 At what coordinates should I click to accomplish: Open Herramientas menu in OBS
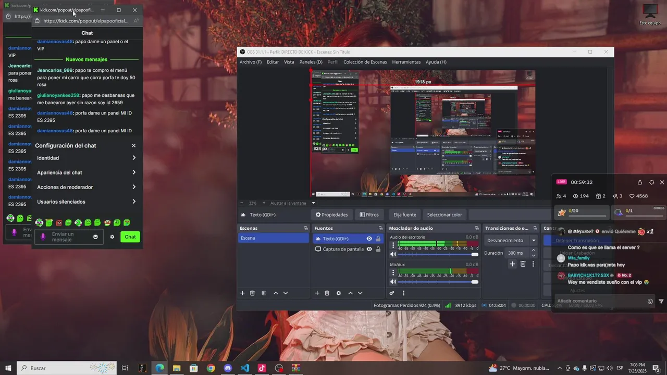[406, 62]
